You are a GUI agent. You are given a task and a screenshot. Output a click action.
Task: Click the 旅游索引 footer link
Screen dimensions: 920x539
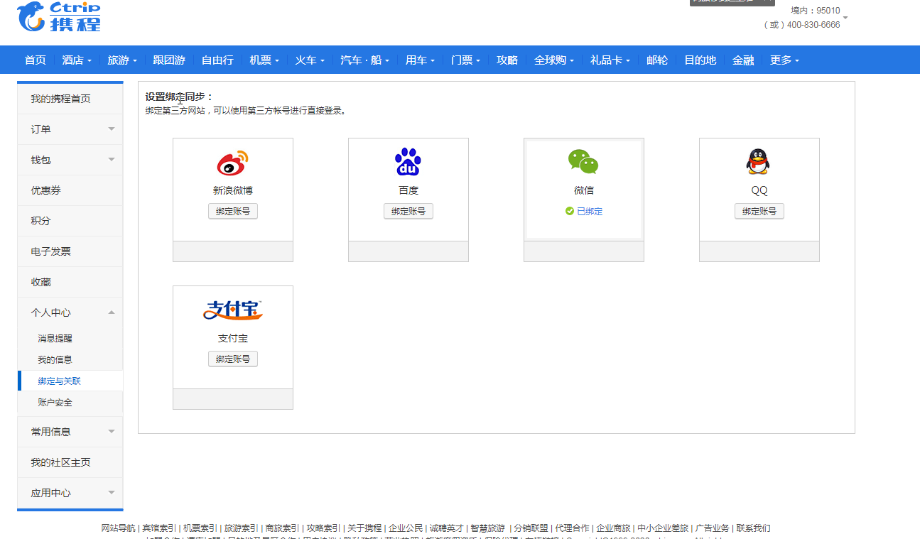pyautogui.click(x=242, y=528)
